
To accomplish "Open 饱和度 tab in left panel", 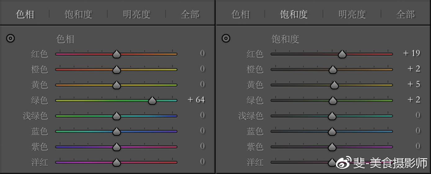I will (78, 14).
